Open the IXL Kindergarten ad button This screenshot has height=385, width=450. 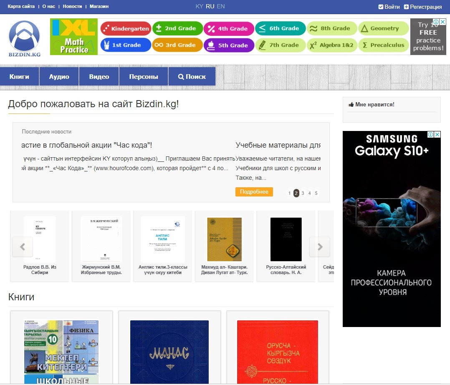[126, 28]
